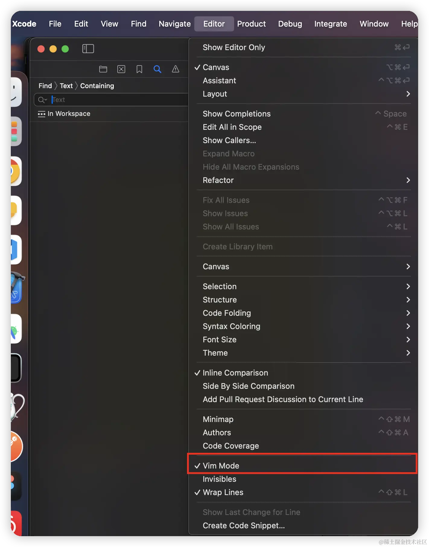
Task: Toggle the navigator sidebar panel icon
Action: coord(88,49)
